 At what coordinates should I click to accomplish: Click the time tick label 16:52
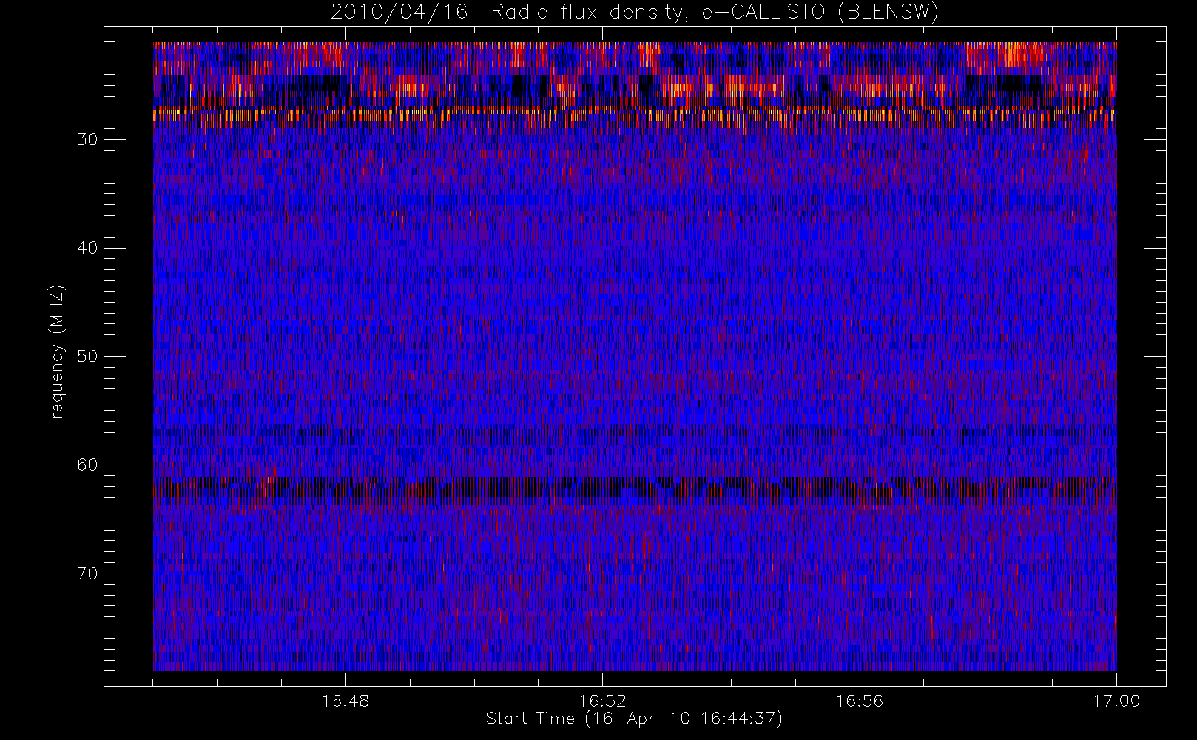tap(602, 701)
